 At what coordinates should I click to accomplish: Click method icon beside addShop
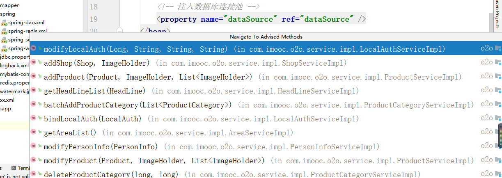click(34, 63)
